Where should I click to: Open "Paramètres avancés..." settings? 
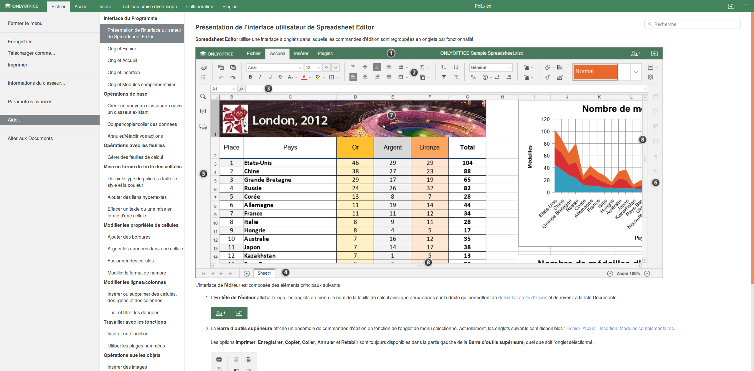pos(32,102)
